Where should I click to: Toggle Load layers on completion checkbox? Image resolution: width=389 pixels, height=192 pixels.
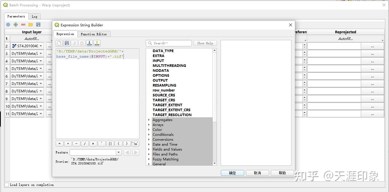click(7, 185)
